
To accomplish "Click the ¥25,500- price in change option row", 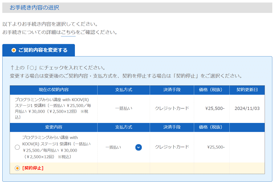I will (x=216, y=147).
